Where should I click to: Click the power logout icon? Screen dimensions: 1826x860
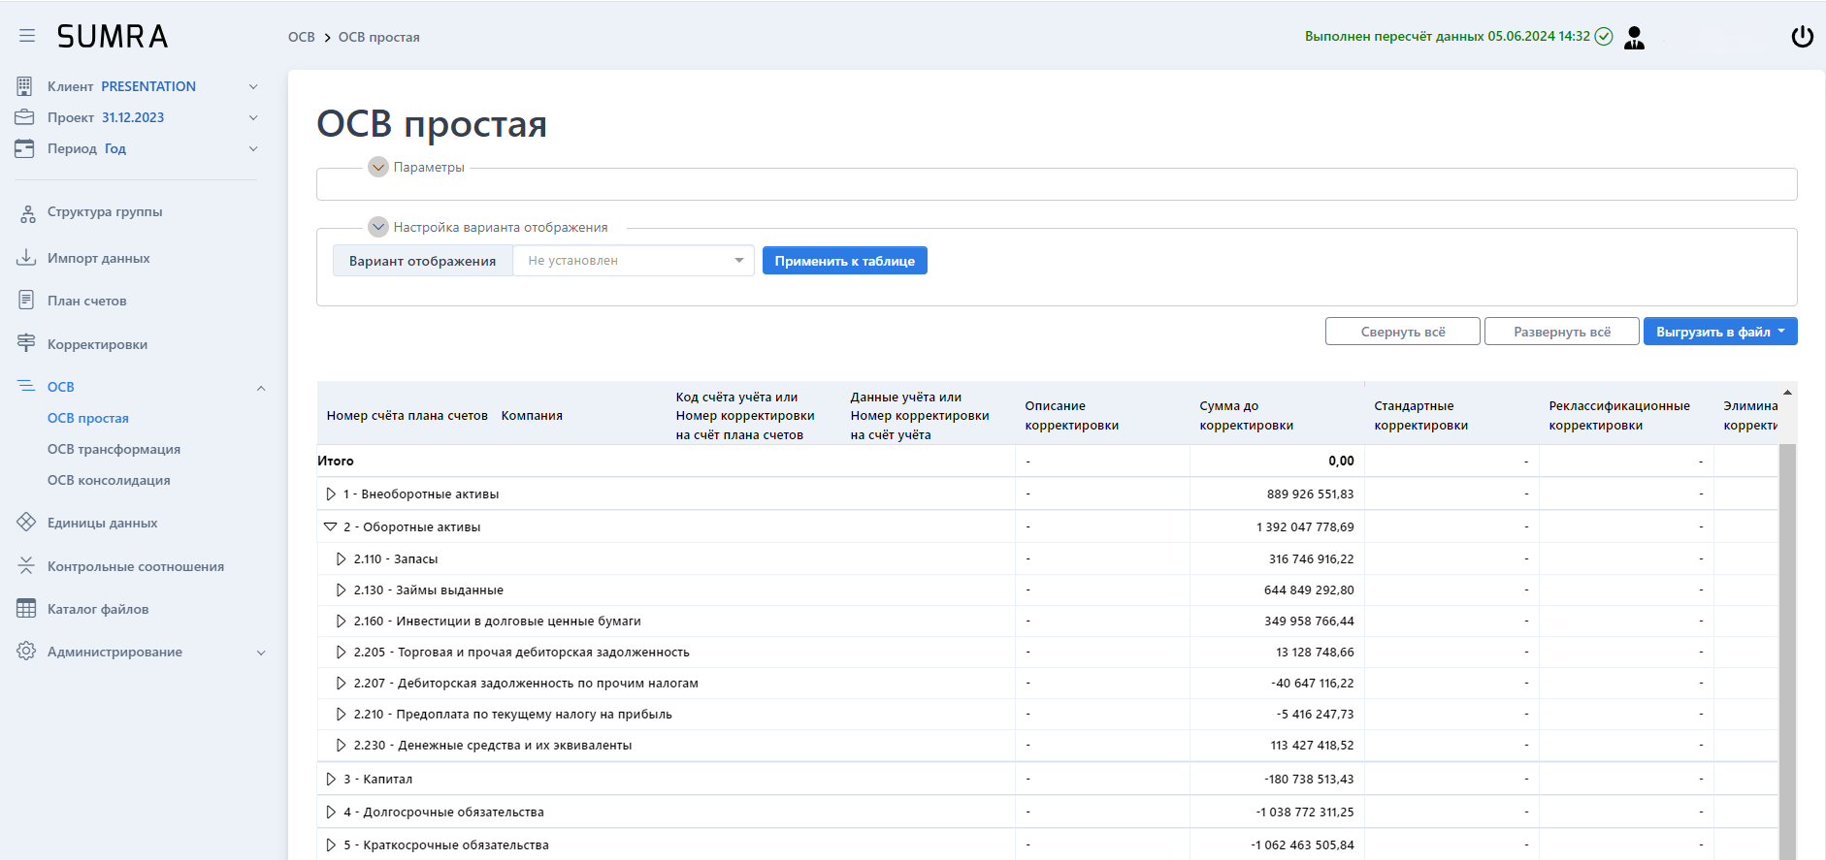click(1802, 37)
